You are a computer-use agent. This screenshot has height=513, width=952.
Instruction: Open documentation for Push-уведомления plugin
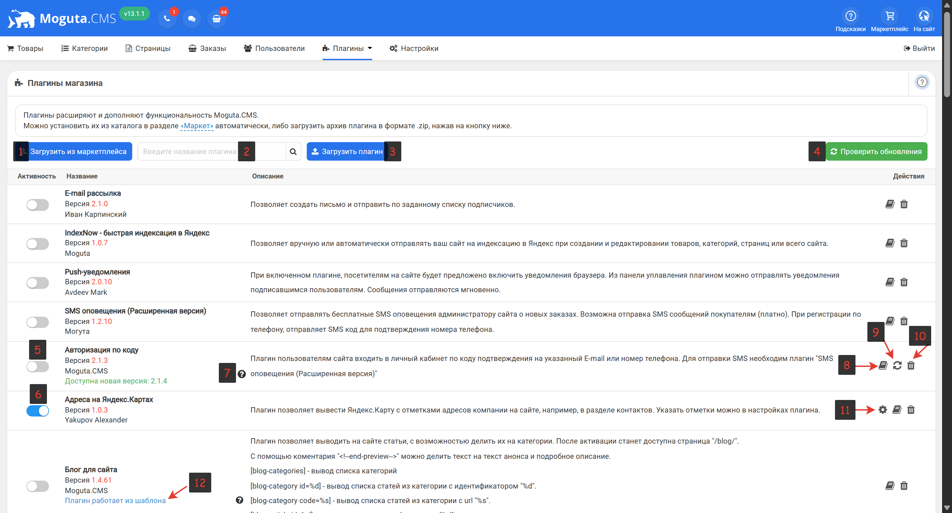point(890,282)
